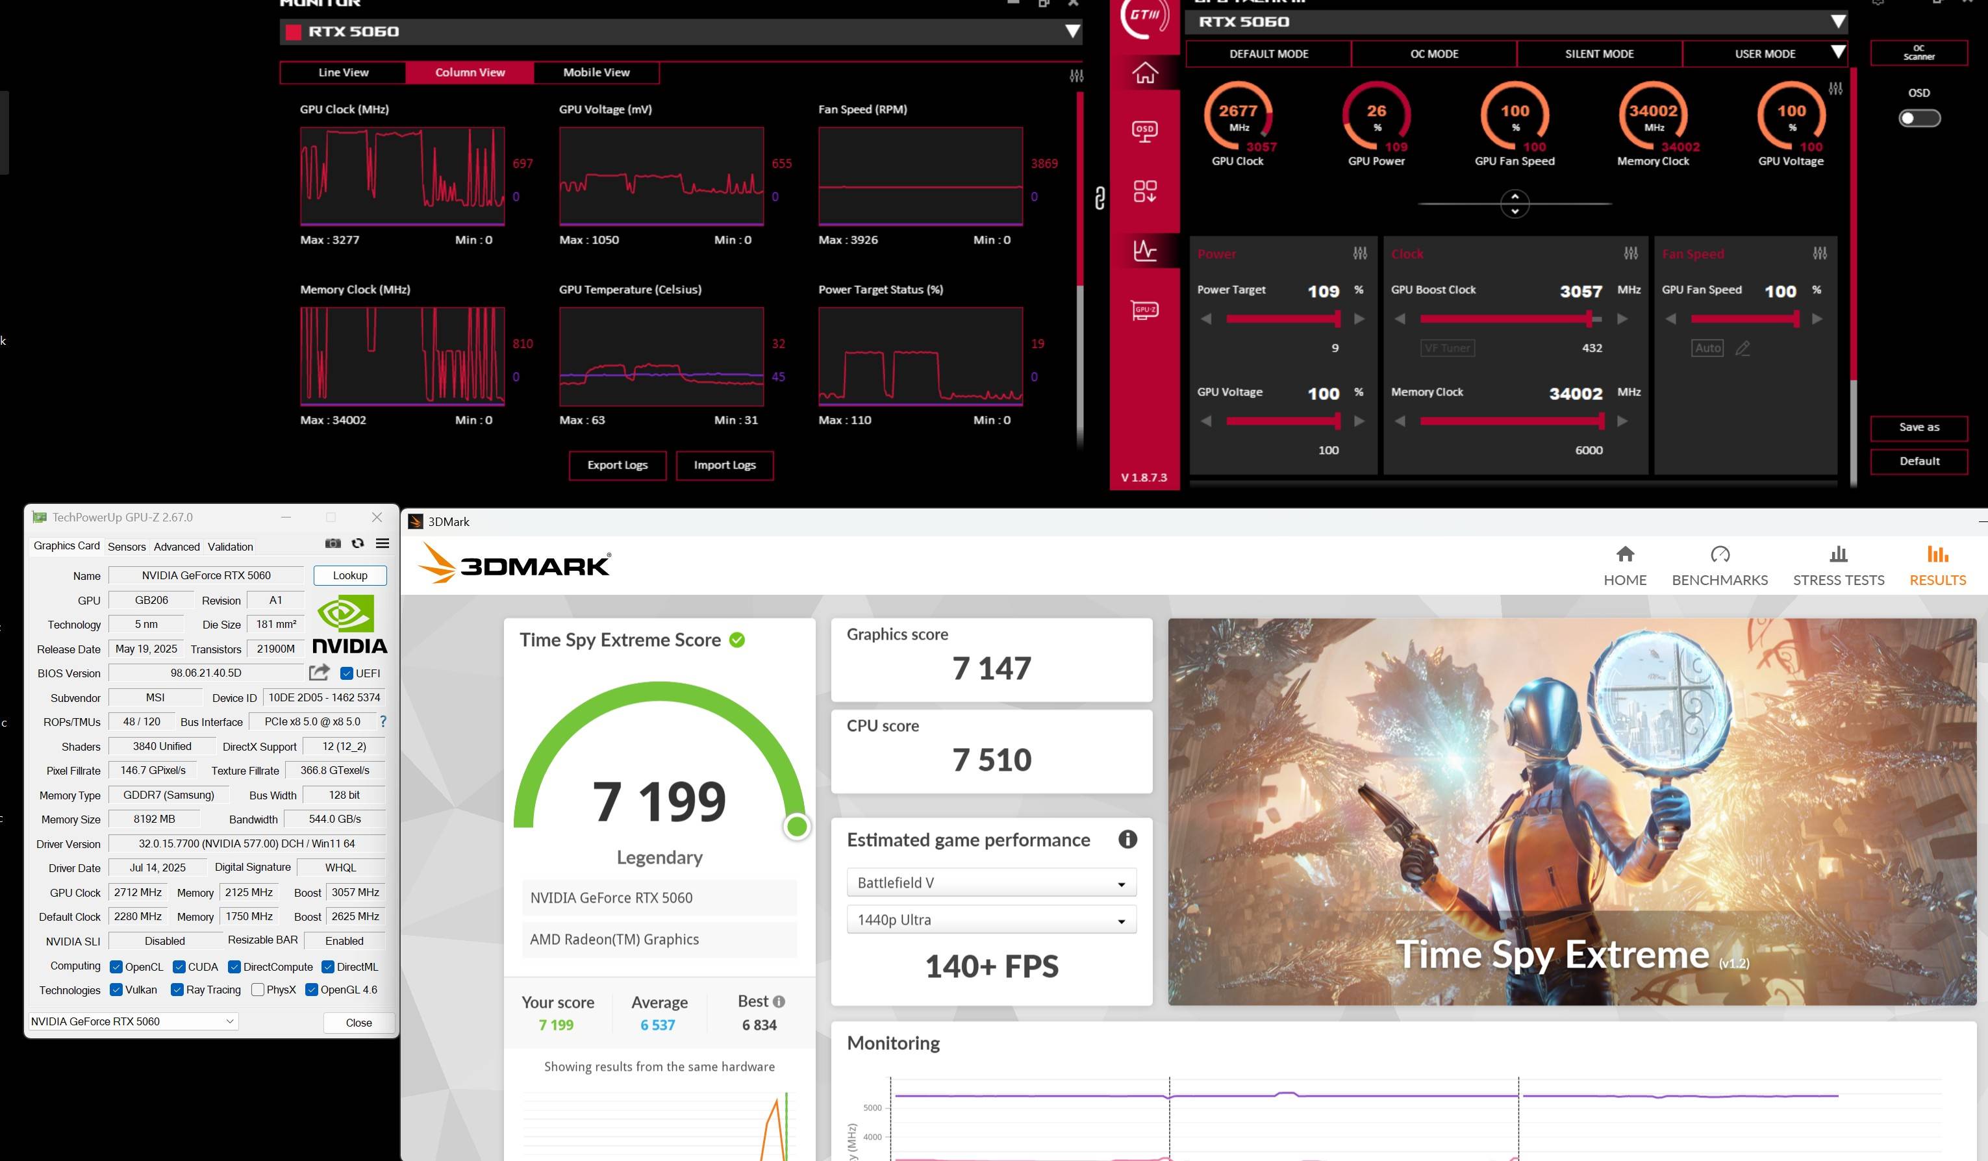Click the BIOS share/export icon in GPU-Z
Screen dimensions: 1988x1161
[320, 673]
